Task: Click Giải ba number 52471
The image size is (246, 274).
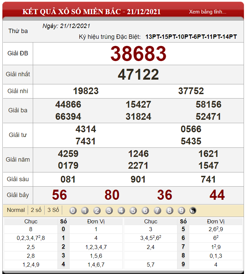Action: (x=208, y=116)
